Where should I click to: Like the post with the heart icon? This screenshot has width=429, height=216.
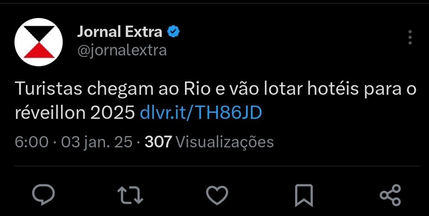217,195
